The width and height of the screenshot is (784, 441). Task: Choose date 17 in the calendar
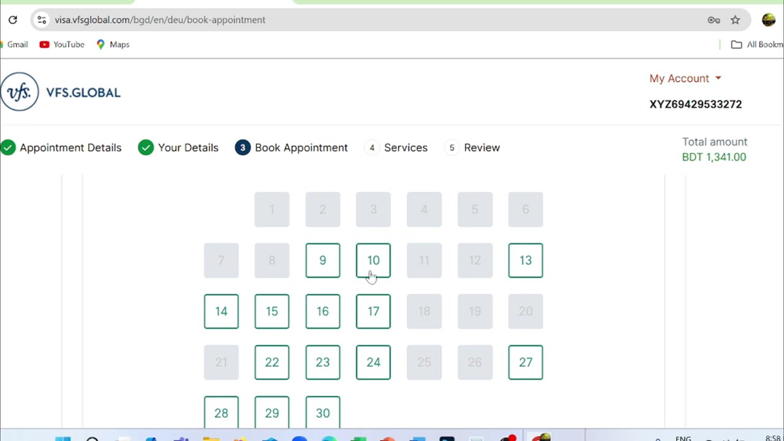coord(373,311)
